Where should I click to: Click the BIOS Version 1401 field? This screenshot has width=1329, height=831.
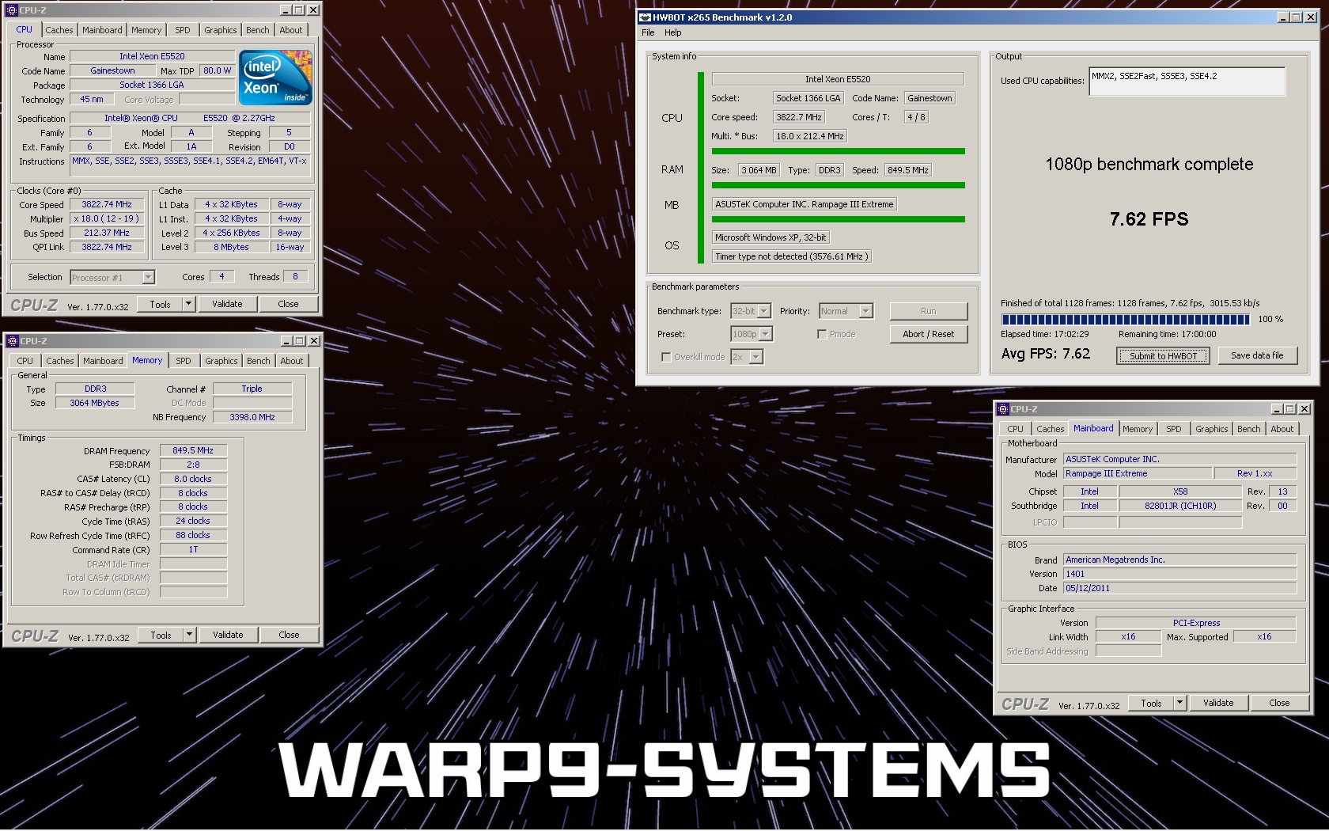tap(1179, 574)
